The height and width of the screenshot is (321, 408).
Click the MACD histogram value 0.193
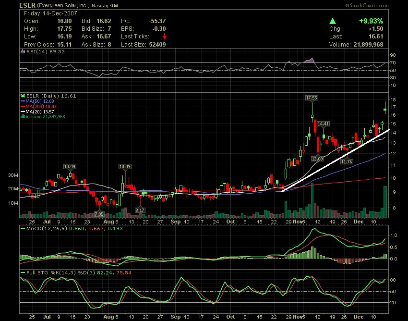tap(114, 229)
